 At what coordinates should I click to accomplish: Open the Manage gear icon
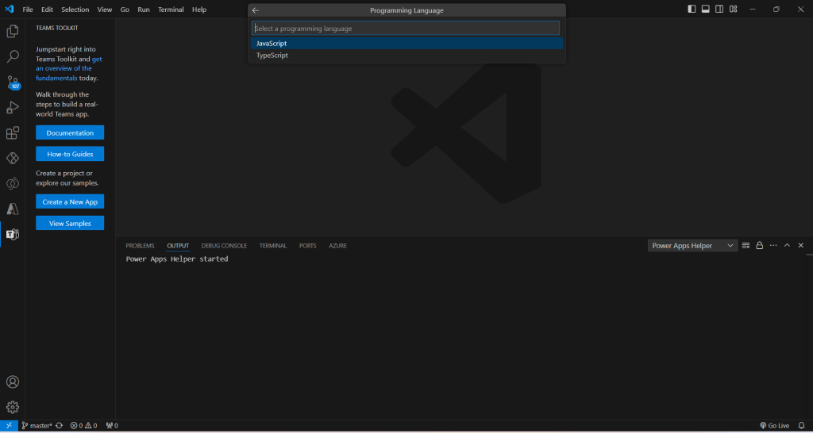(13, 407)
